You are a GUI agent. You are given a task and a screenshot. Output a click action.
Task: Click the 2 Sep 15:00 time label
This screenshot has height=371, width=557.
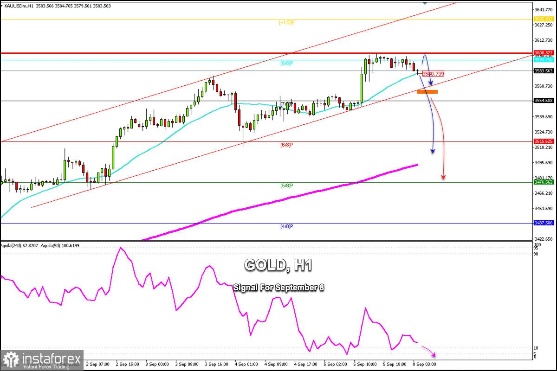tap(127, 364)
